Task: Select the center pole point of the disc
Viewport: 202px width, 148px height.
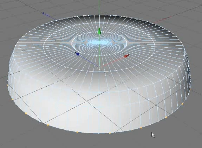Action: 99,42
